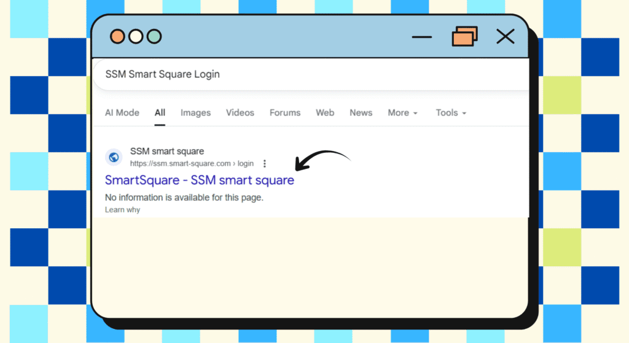
Task: Click the overlapping windows restore icon
Action: pyautogui.click(x=464, y=37)
